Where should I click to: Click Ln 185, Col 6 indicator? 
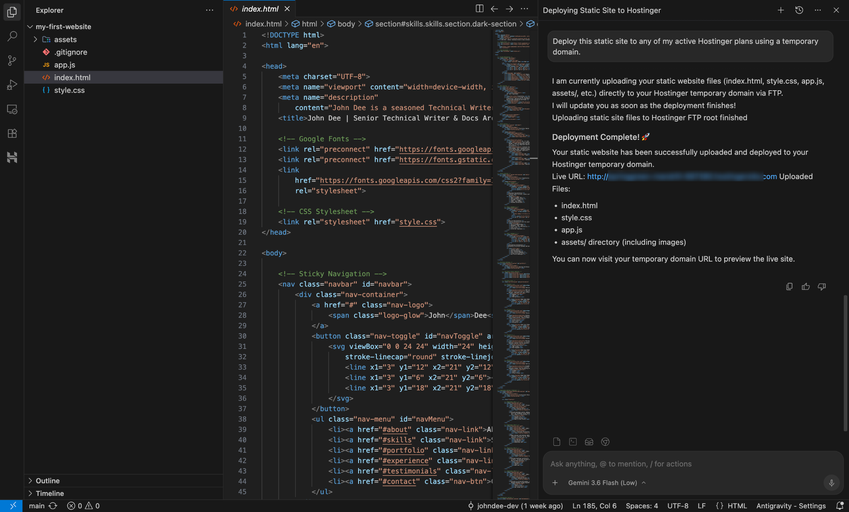[x=594, y=506]
